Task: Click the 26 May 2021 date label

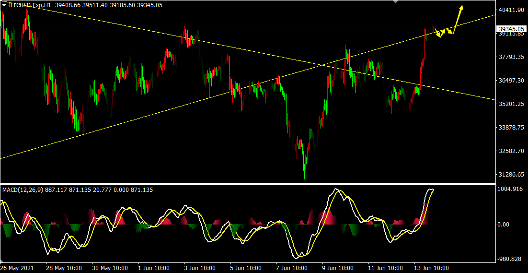Action: (x=17, y=268)
